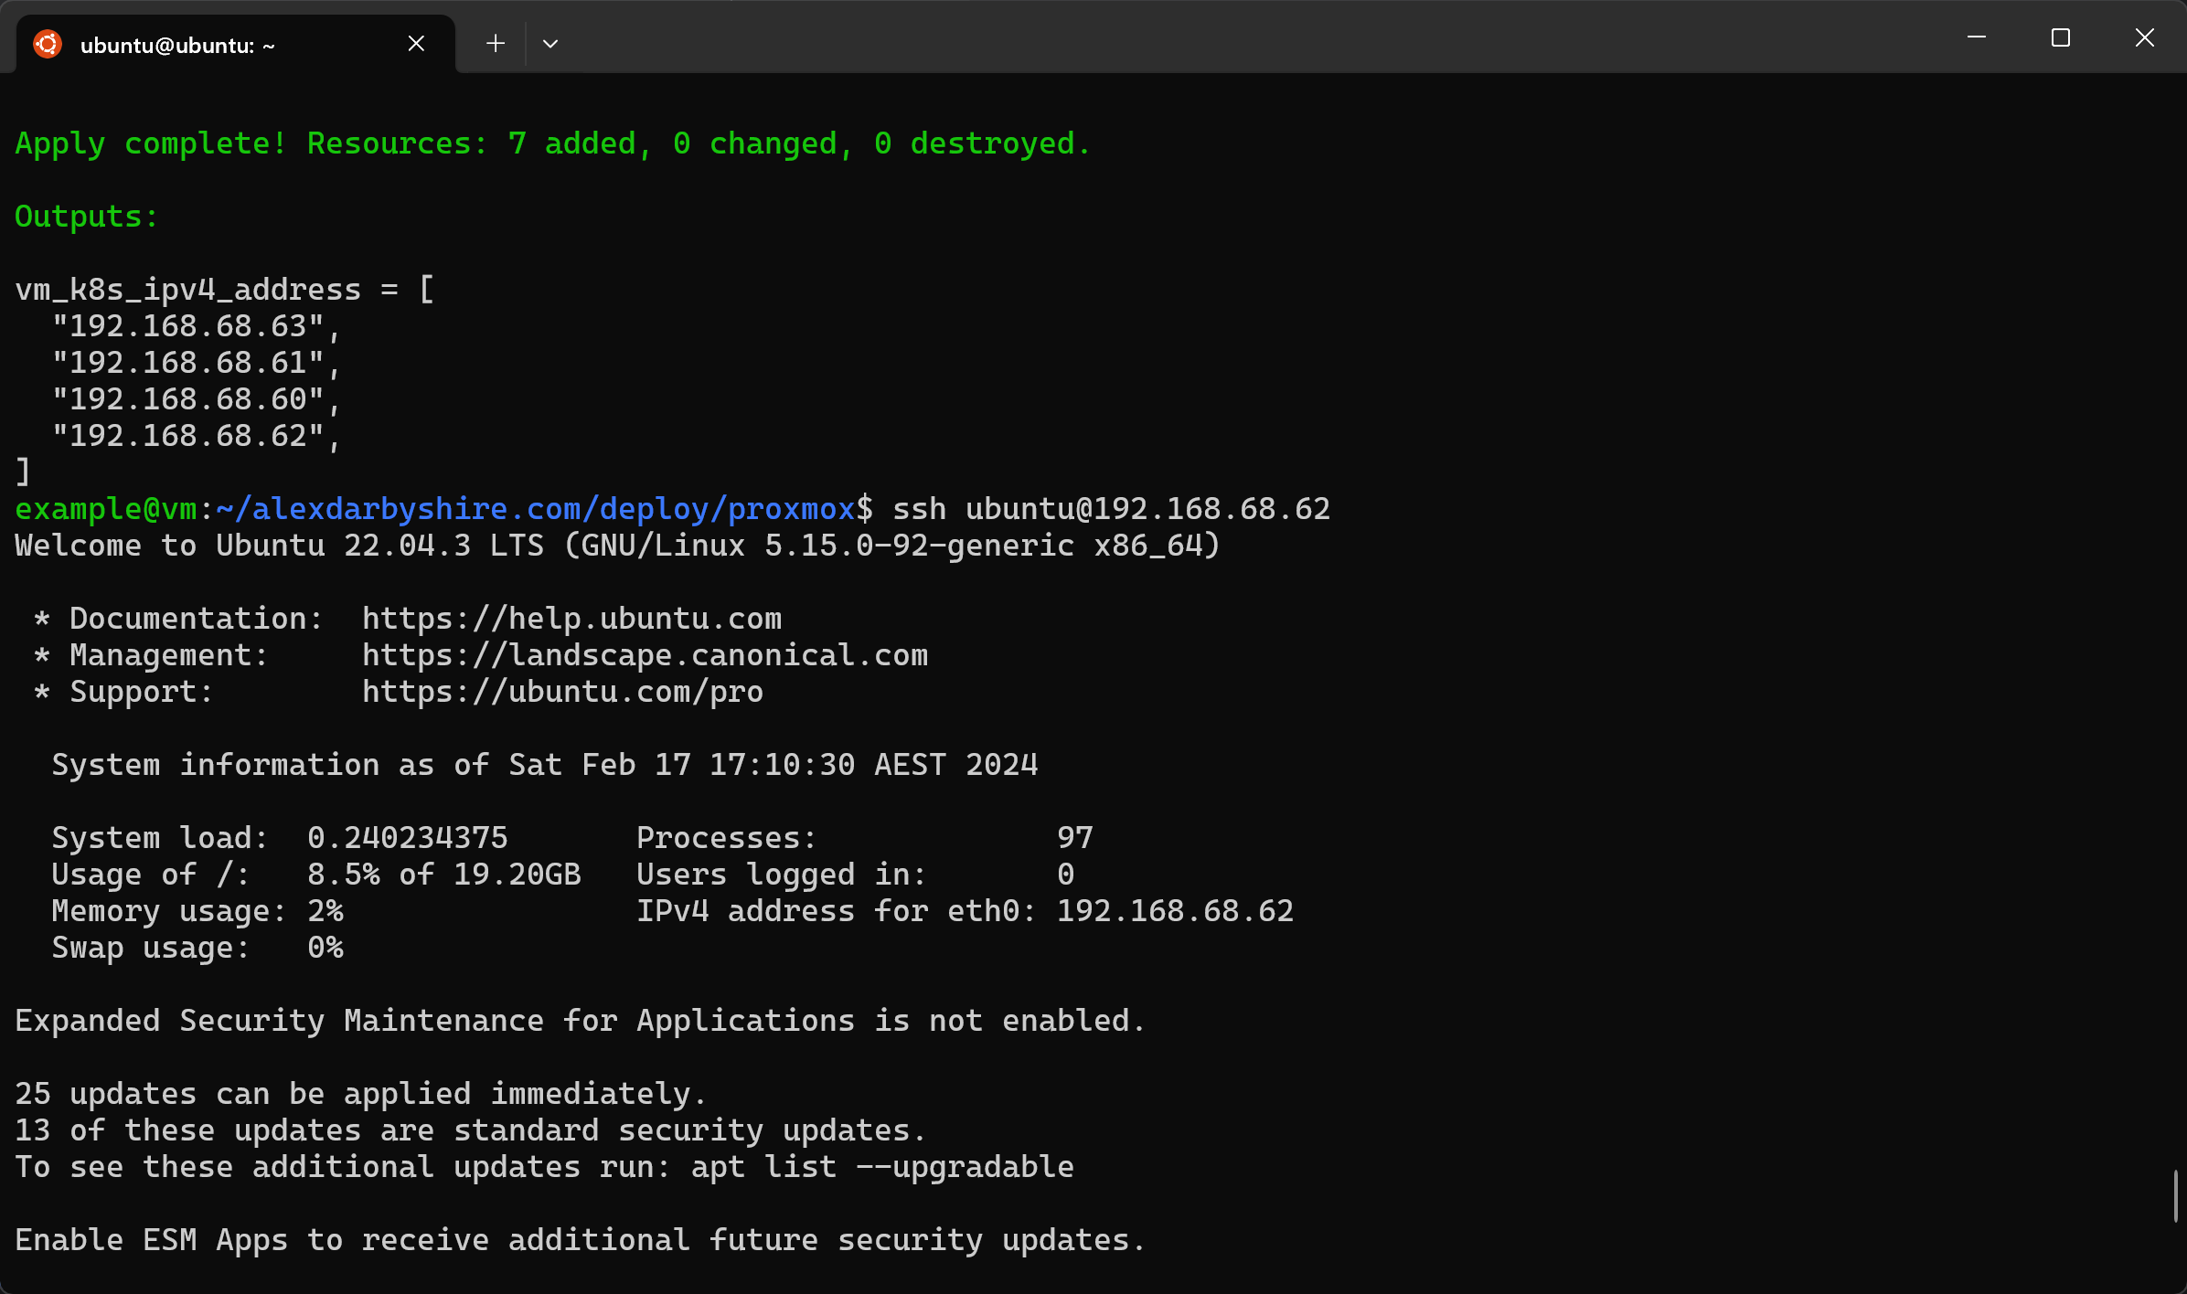Close the terminal window

(2145, 37)
